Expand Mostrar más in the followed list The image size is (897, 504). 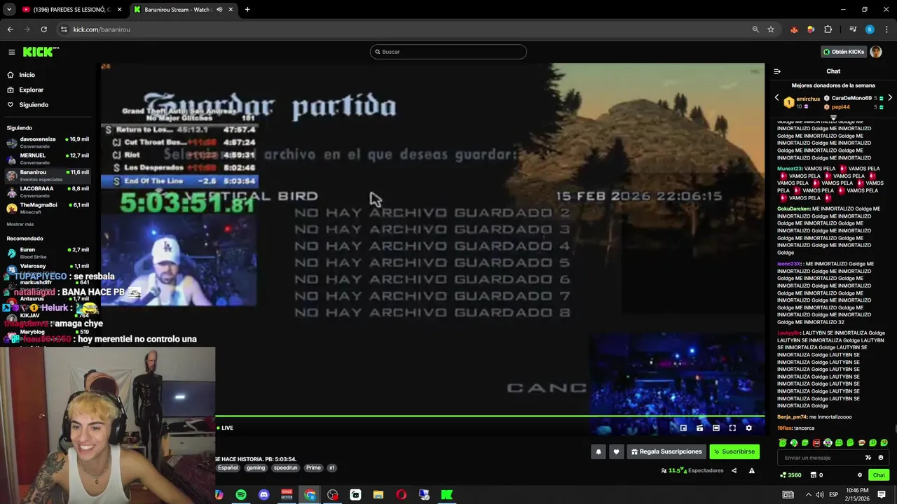tap(20, 224)
